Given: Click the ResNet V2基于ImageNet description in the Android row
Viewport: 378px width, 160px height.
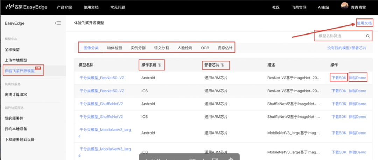Looking at the screenshot, I should pyautogui.click(x=294, y=78).
